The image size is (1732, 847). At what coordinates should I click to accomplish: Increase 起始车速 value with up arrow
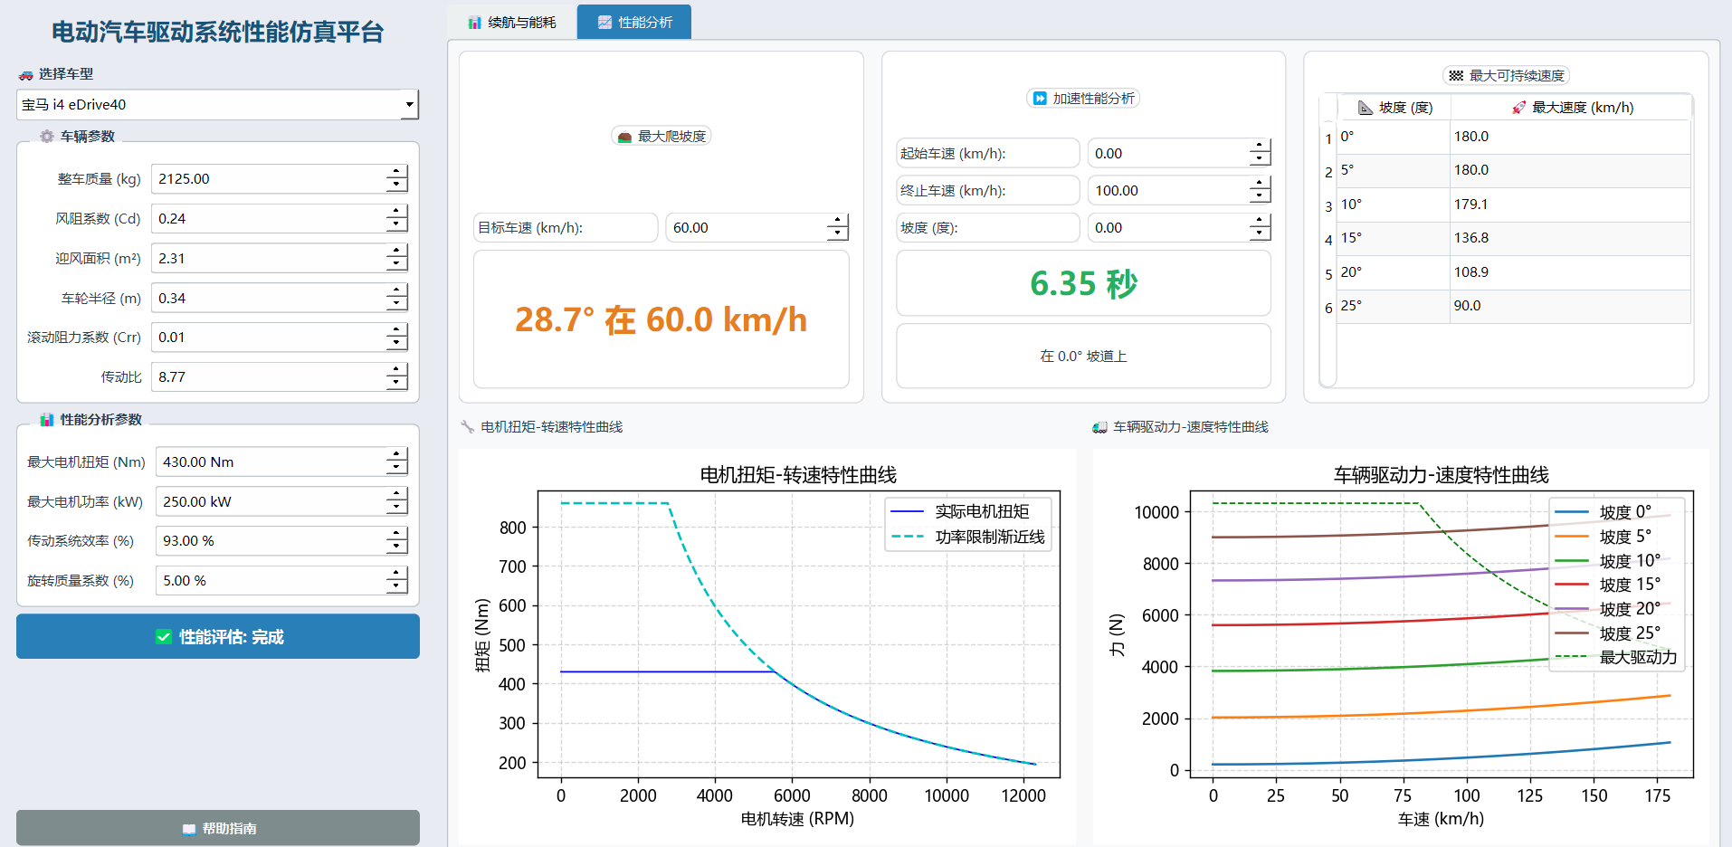click(1260, 147)
